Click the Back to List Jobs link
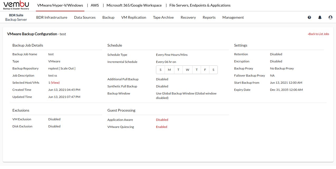This screenshot has height=169, width=336. tap(319, 34)
